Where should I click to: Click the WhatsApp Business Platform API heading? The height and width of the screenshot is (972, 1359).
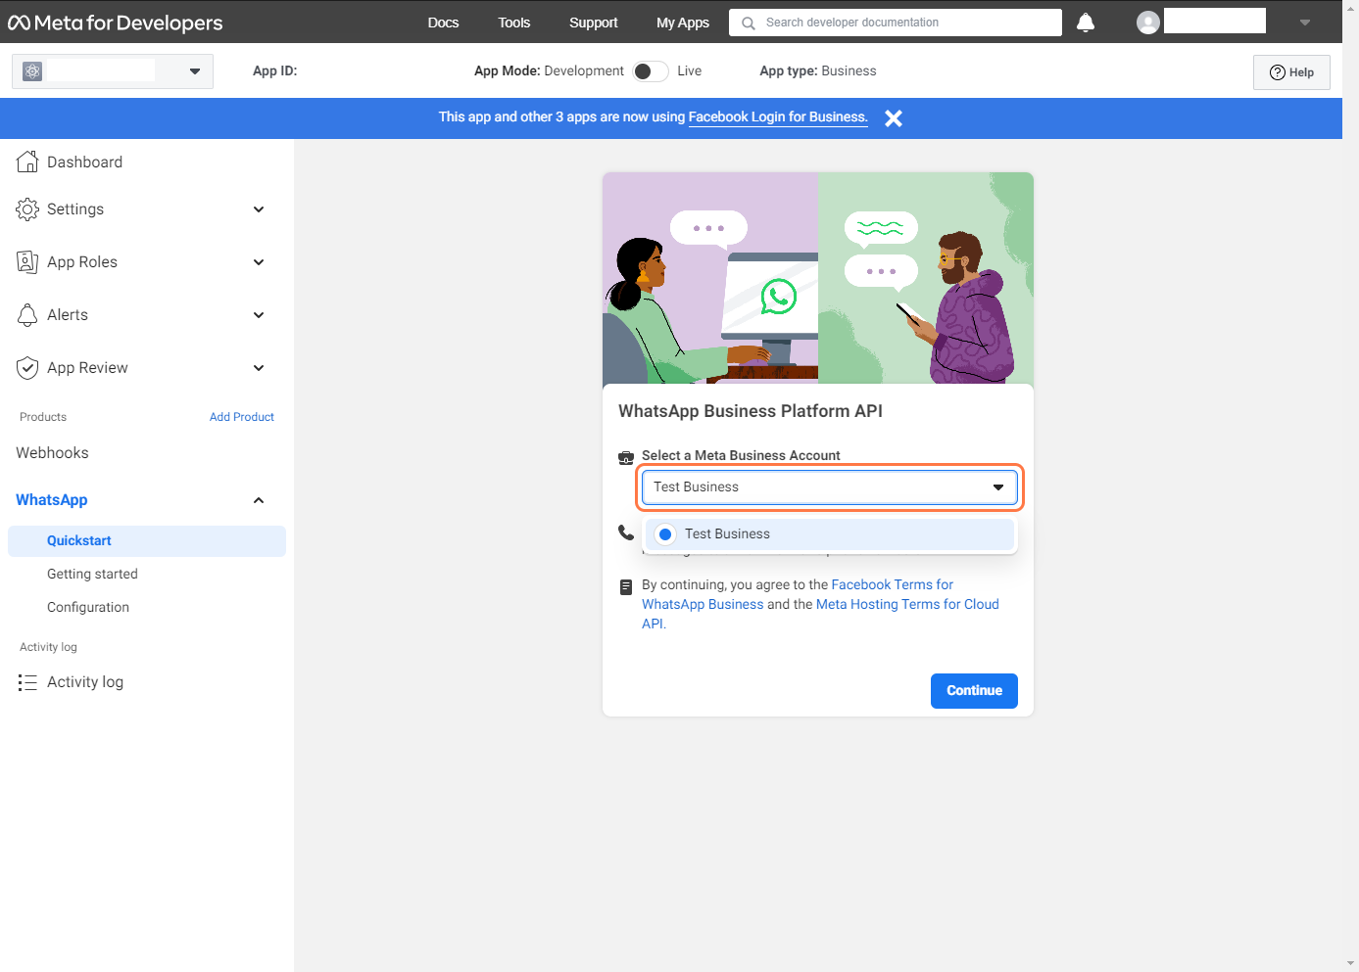tap(751, 411)
